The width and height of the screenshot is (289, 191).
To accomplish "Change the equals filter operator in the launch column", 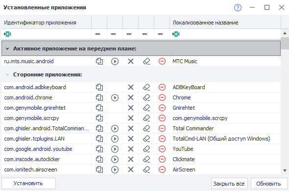I will [x=113, y=34].
